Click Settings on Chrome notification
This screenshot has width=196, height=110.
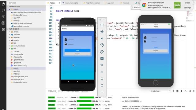(187, 8)
